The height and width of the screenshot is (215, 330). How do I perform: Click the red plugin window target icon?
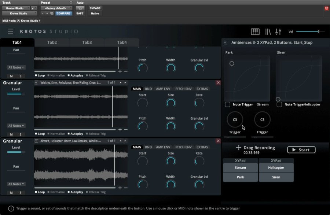point(326,8)
